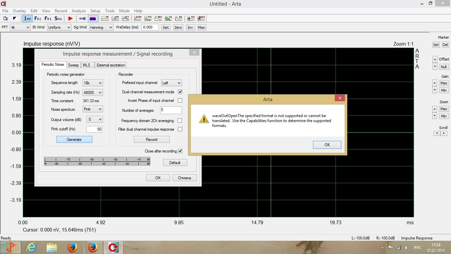
Task: Open Internet Explorer from the taskbar
Action: tap(31, 247)
